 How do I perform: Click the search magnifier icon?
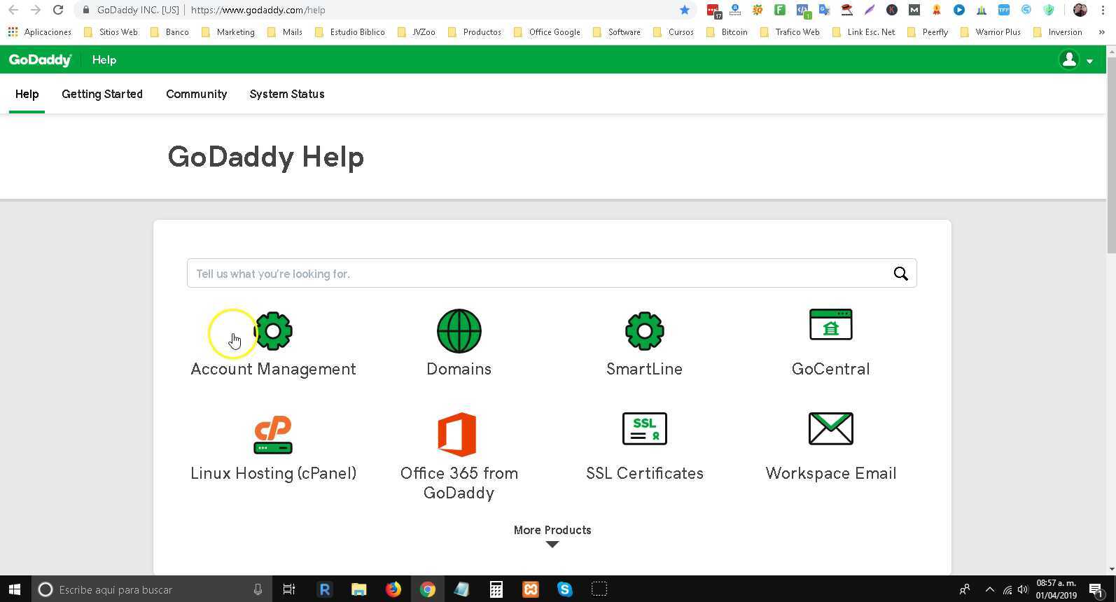[x=900, y=274]
